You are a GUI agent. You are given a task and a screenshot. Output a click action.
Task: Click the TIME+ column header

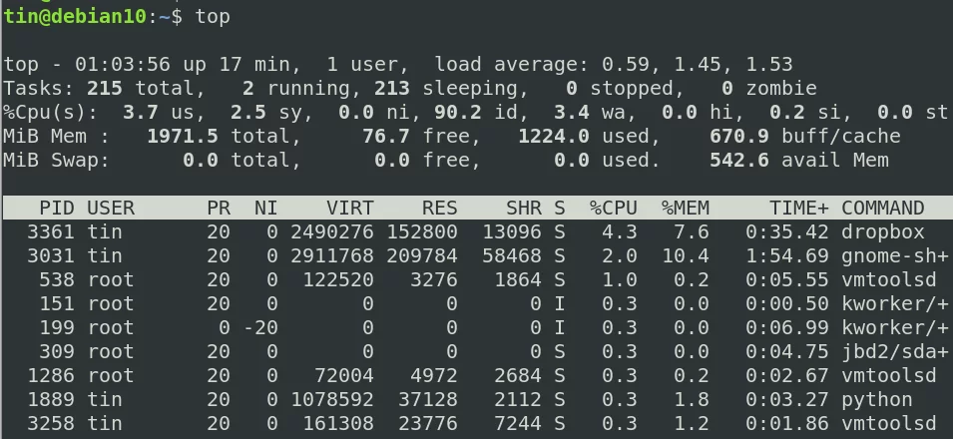coord(799,208)
